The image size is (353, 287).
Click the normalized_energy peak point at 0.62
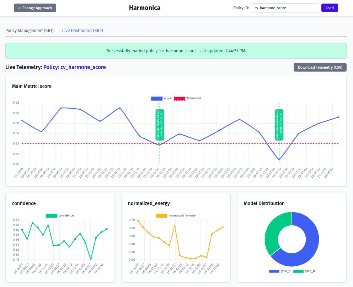pyautogui.click(x=175, y=226)
